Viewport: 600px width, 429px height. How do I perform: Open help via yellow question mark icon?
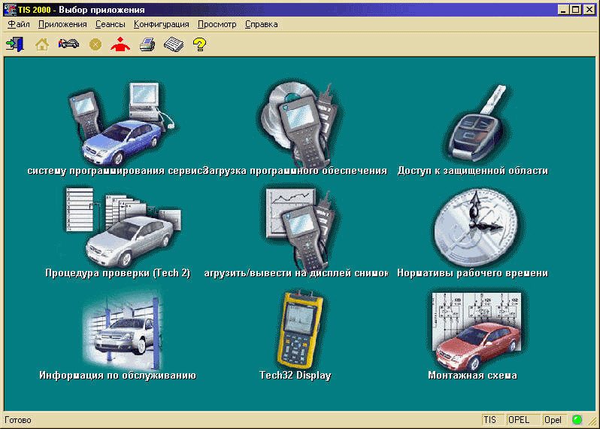(x=200, y=44)
